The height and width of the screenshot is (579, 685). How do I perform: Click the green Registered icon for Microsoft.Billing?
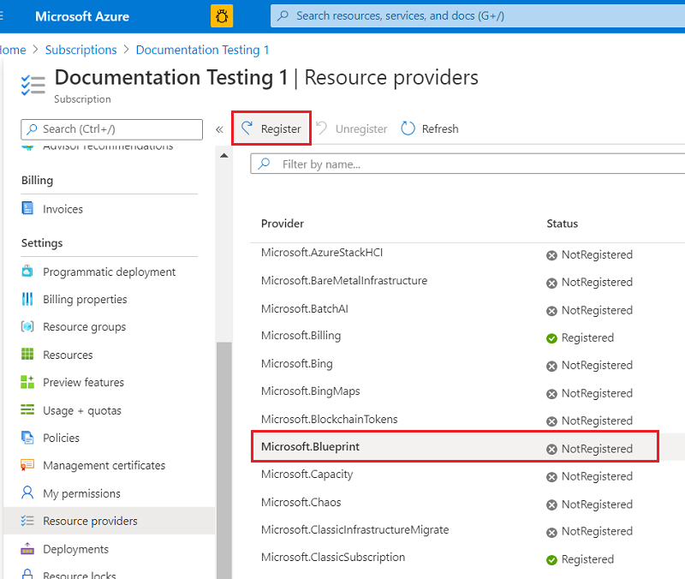point(551,338)
